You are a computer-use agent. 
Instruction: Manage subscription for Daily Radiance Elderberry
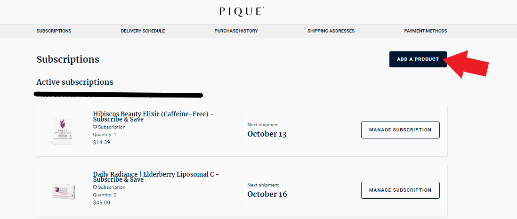pos(400,190)
